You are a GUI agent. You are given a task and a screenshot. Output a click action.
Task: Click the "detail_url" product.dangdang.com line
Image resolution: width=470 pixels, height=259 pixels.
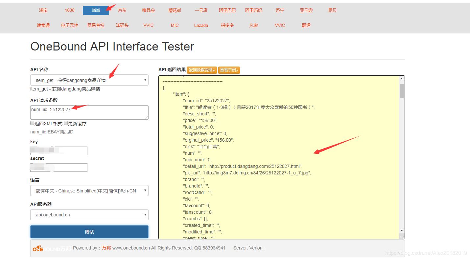pos(243,166)
